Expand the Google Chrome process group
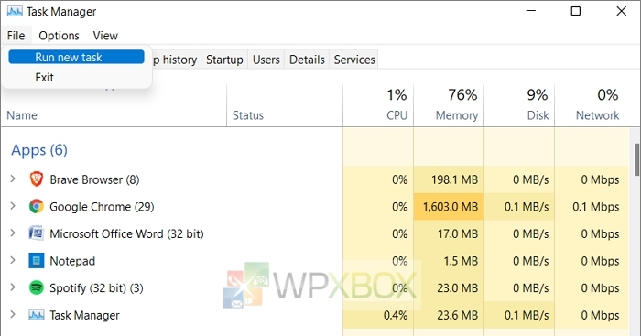The image size is (641, 336). [13, 206]
